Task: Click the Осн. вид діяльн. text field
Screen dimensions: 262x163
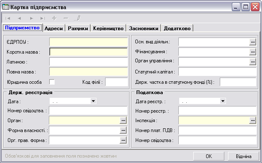Action: pos(214,42)
